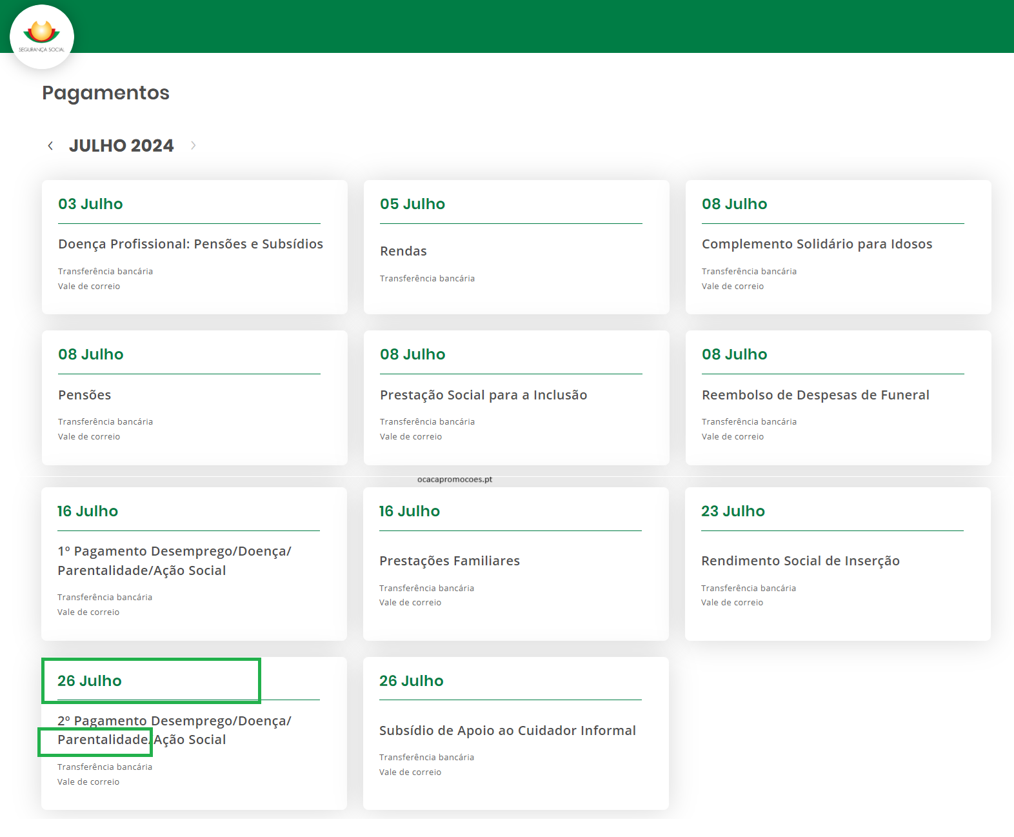Open the Rendas payment card

tap(403, 251)
